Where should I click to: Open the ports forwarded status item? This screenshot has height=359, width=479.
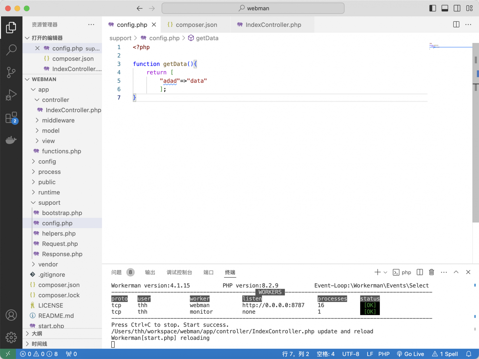pos(71,354)
